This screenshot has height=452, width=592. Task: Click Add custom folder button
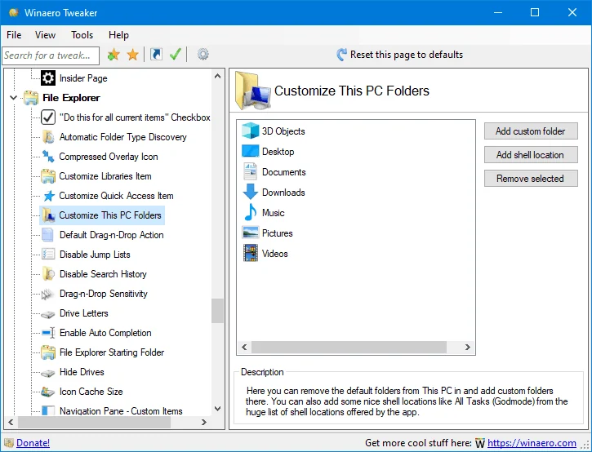(x=531, y=131)
